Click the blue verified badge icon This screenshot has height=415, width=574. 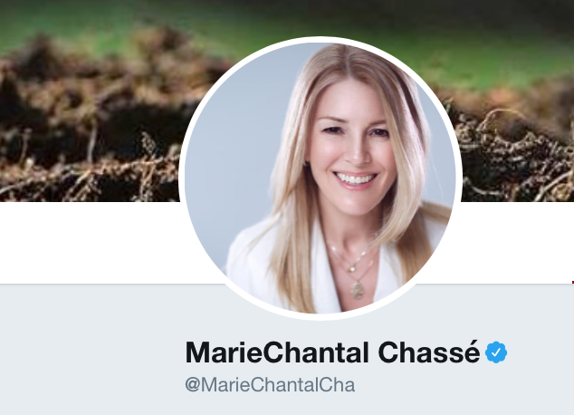tap(496, 352)
